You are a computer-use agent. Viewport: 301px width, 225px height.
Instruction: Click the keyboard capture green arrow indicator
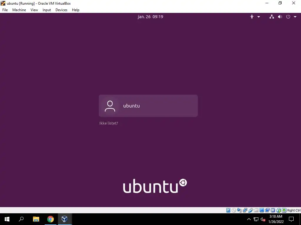coord(284,210)
